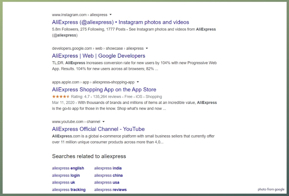289x196 pixels.
Task: Open AliExpress Official Channel YouTube link
Action: pos(98,129)
